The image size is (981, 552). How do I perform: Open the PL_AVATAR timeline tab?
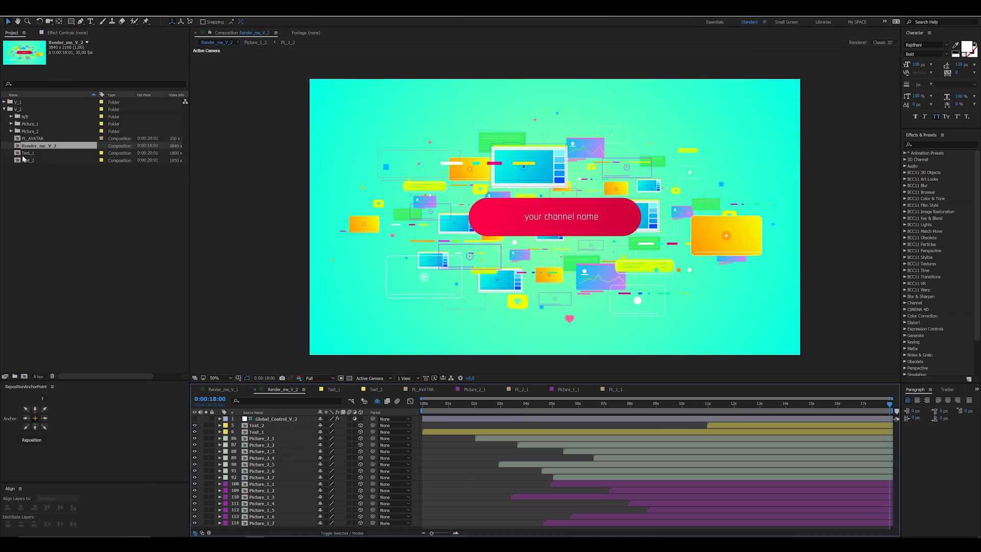click(x=423, y=389)
